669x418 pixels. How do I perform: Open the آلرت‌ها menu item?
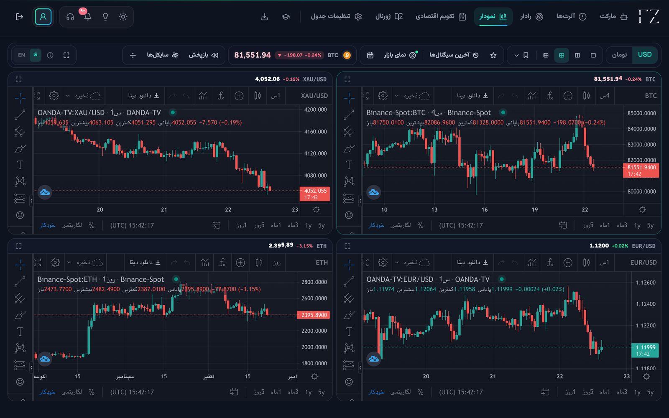(x=571, y=17)
